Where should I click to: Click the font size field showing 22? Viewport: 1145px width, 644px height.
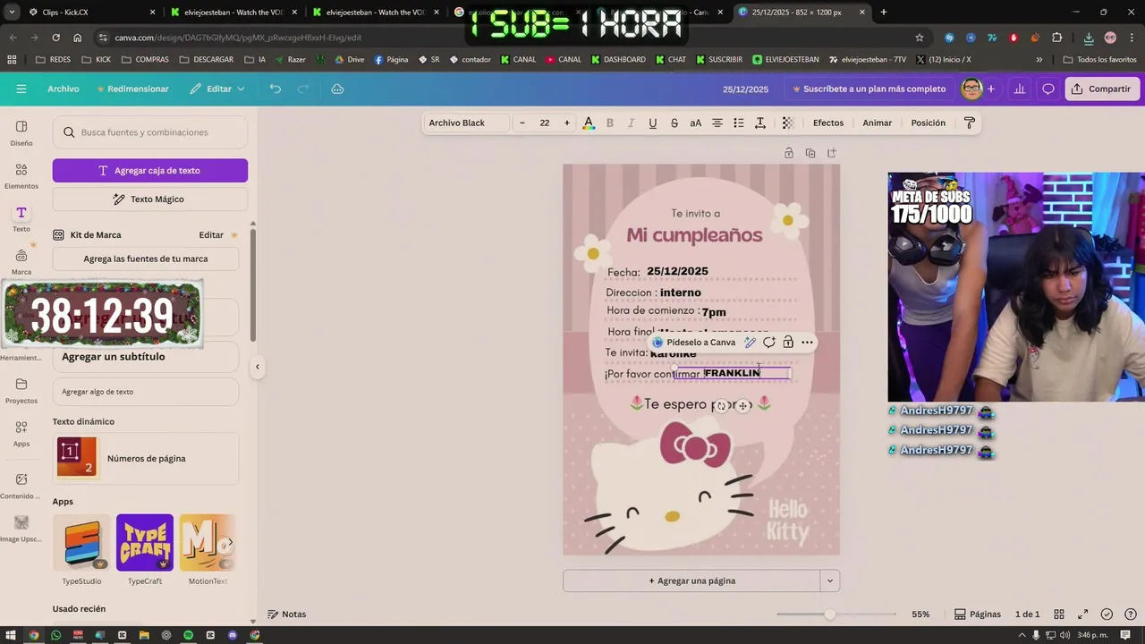point(544,123)
